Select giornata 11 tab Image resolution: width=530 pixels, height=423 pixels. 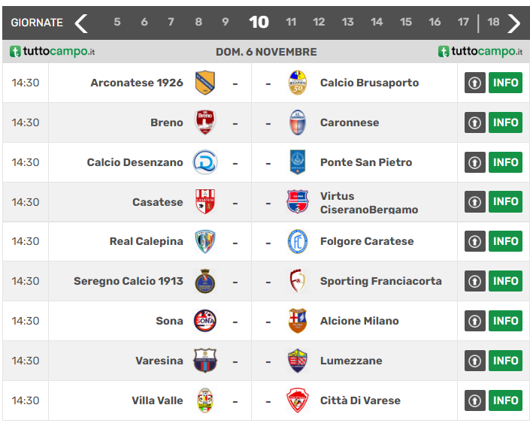(291, 23)
